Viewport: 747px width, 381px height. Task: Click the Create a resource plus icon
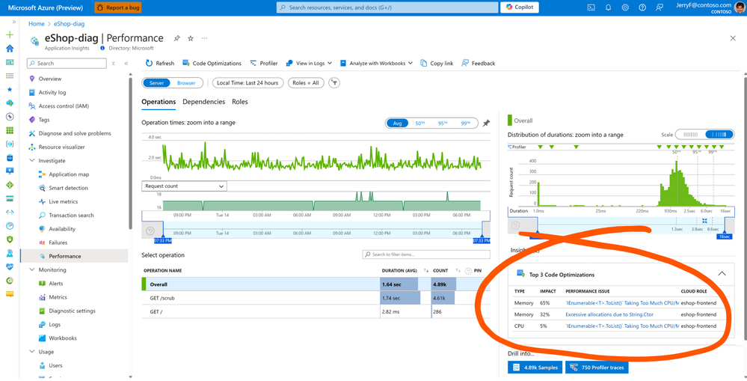pyautogui.click(x=10, y=35)
